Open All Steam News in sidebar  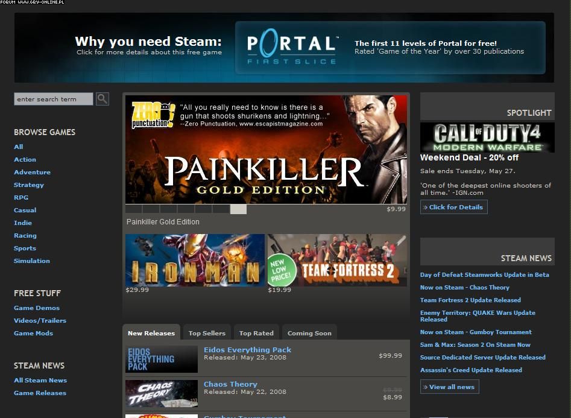(x=40, y=381)
